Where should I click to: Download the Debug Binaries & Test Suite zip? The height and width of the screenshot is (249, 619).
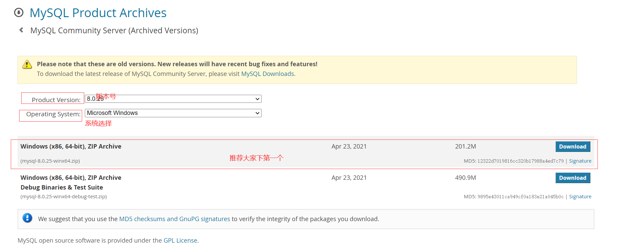tap(573, 178)
